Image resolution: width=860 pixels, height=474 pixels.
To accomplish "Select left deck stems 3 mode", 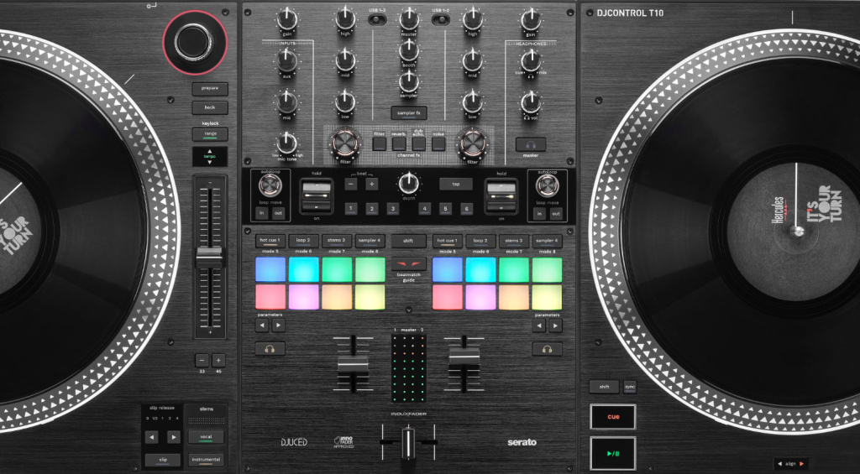I will coord(337,241).
